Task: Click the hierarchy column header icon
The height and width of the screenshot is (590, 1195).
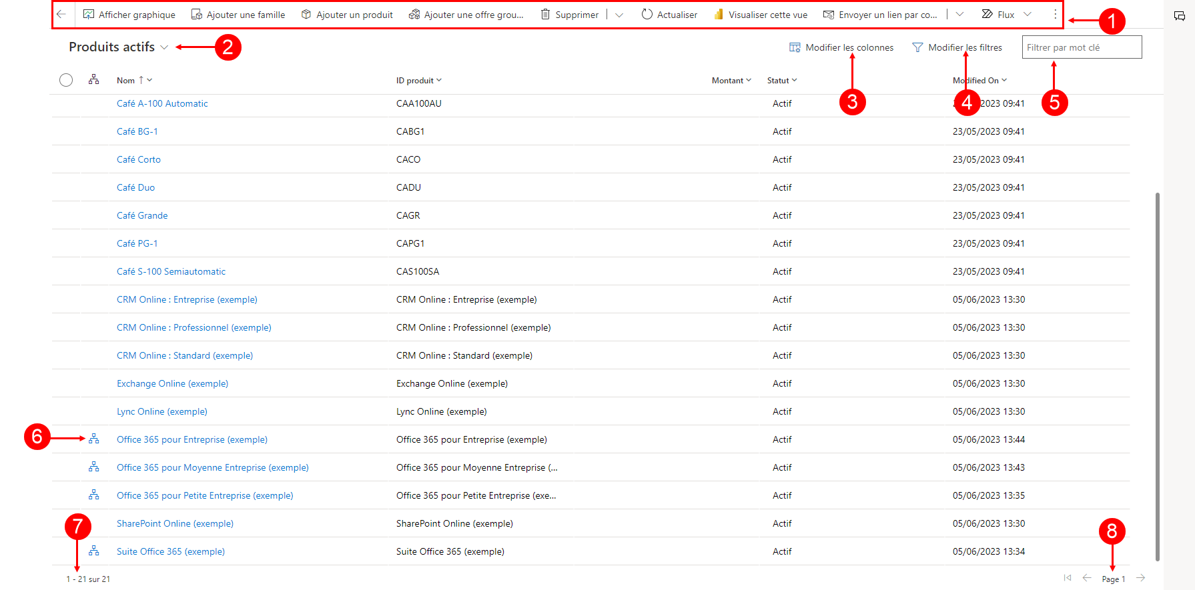Action: [x=94, y=79]
